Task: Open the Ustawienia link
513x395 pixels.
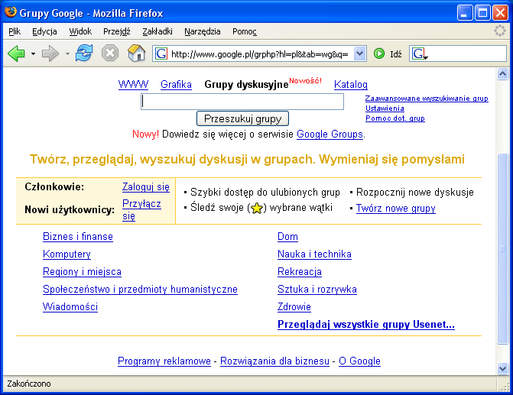Action: click(x=385, y=108)
